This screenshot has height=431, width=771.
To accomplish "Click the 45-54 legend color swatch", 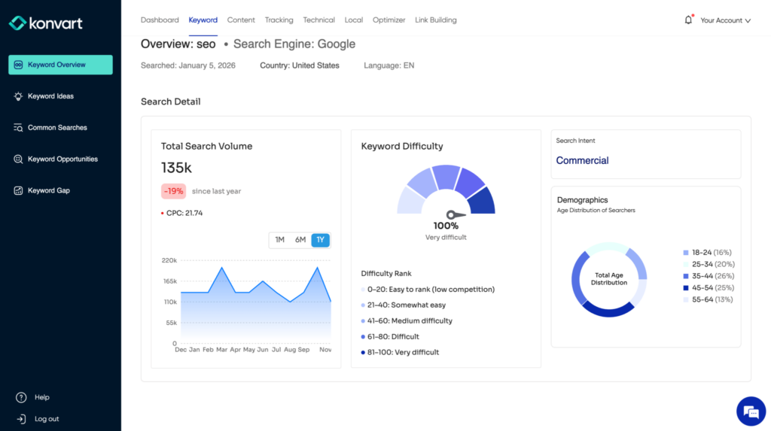I will 686,288.
